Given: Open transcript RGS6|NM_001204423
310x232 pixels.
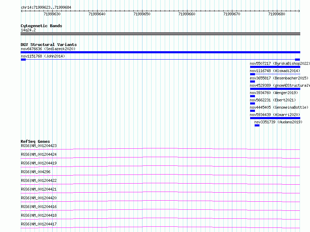Looking at the screenshot, I should [x=39, y=146].
